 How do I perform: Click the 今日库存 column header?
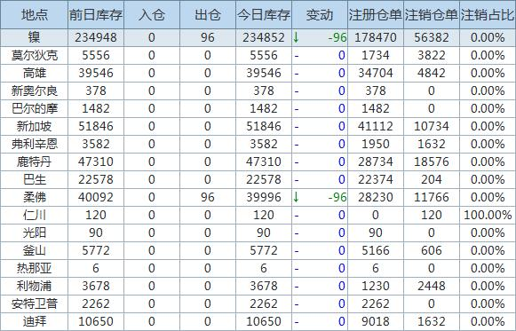264,15
